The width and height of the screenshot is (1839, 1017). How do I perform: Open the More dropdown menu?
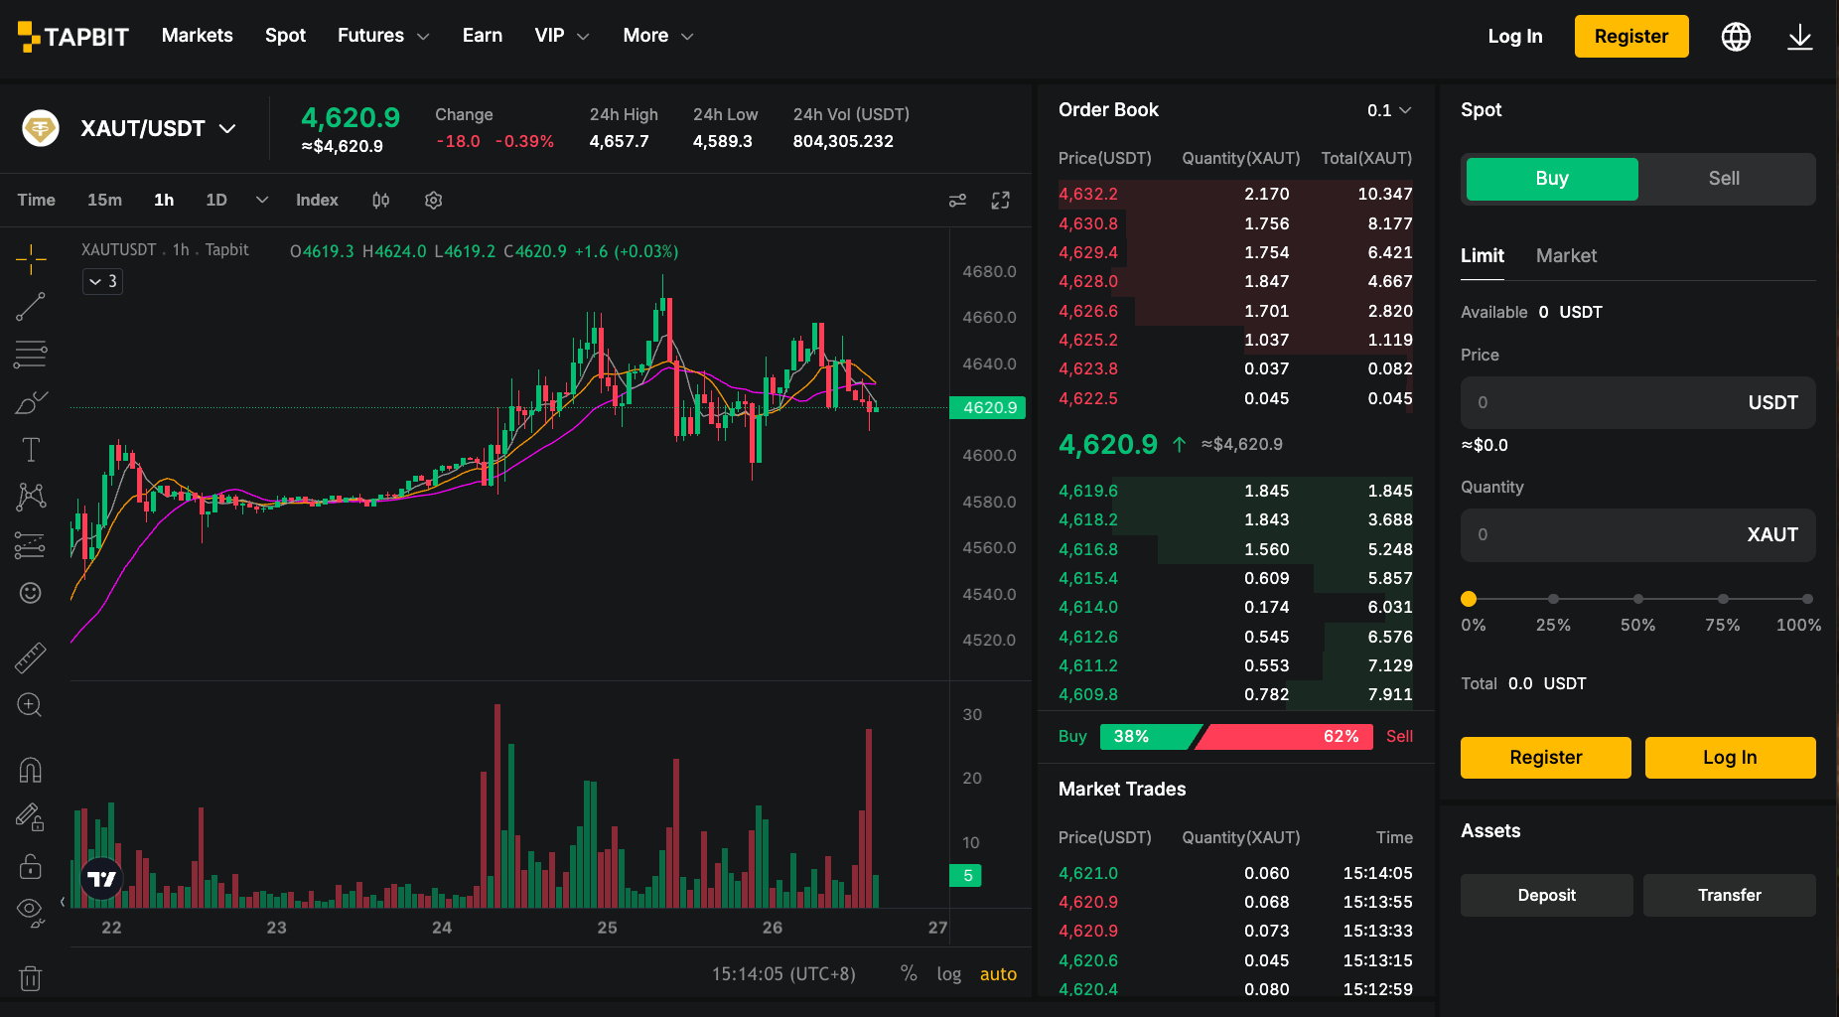tap(658, 36)
